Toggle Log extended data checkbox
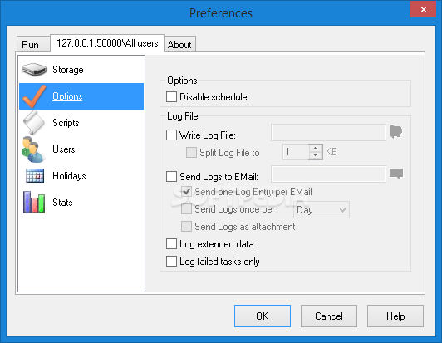Image resolution: width=442 pixels, height=343 pixels. point(171,244)
